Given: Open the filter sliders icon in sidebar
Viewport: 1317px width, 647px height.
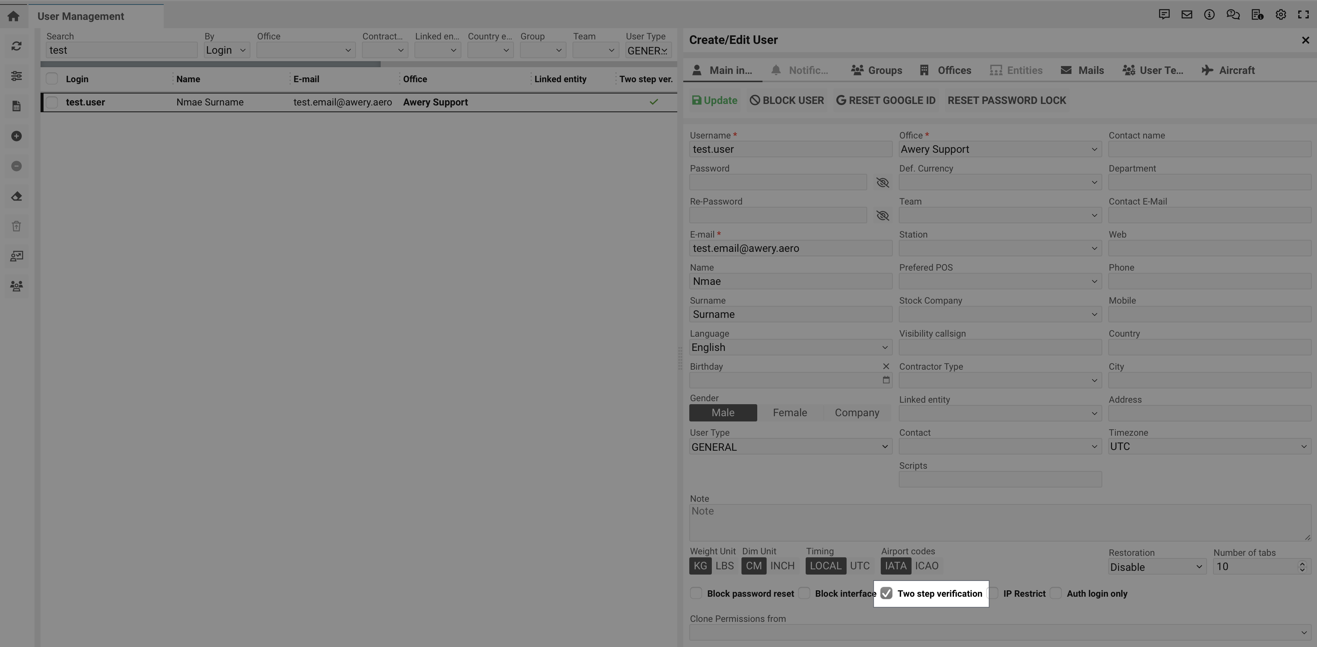Looking at the screenshot, I should [17, 76].
